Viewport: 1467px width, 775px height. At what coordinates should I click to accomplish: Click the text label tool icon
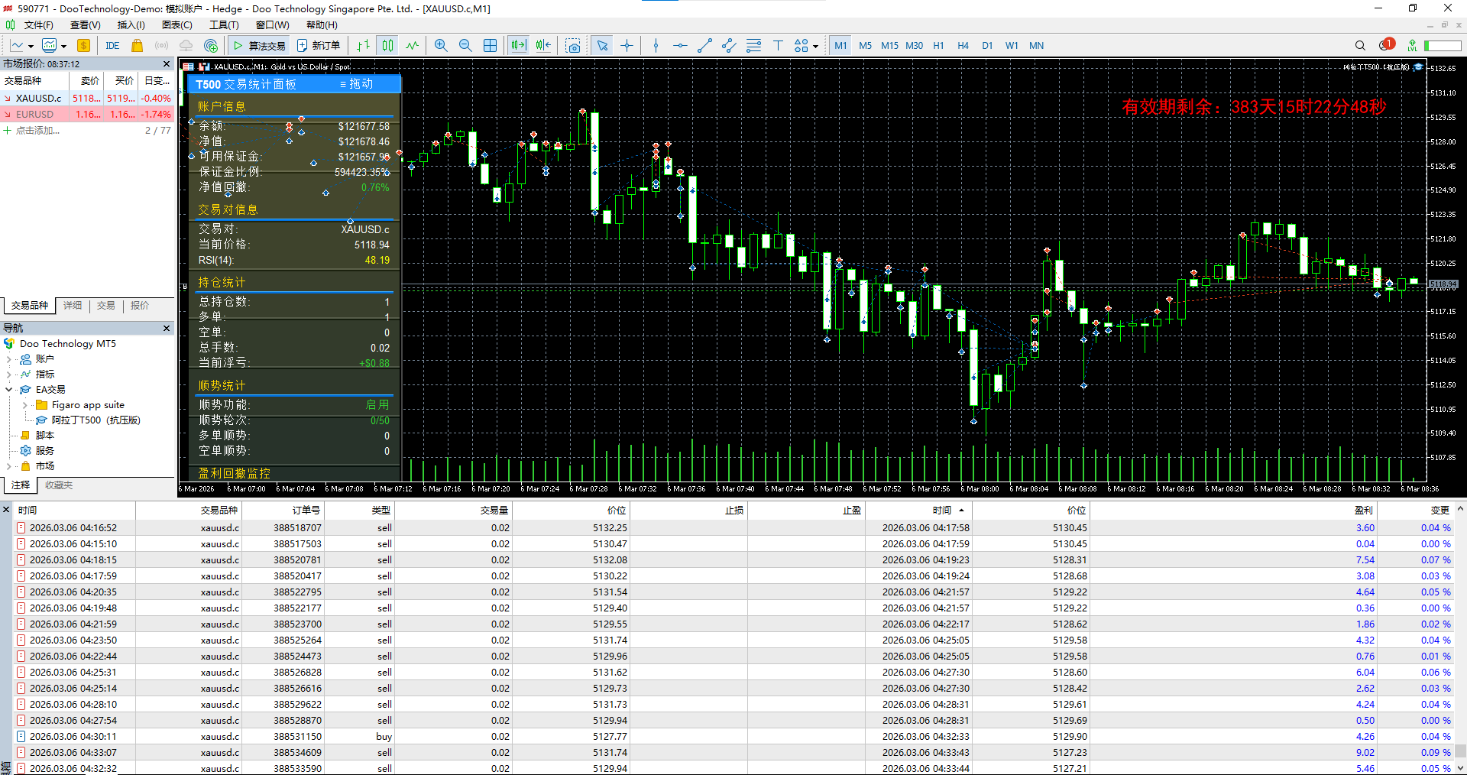point(778,45)
